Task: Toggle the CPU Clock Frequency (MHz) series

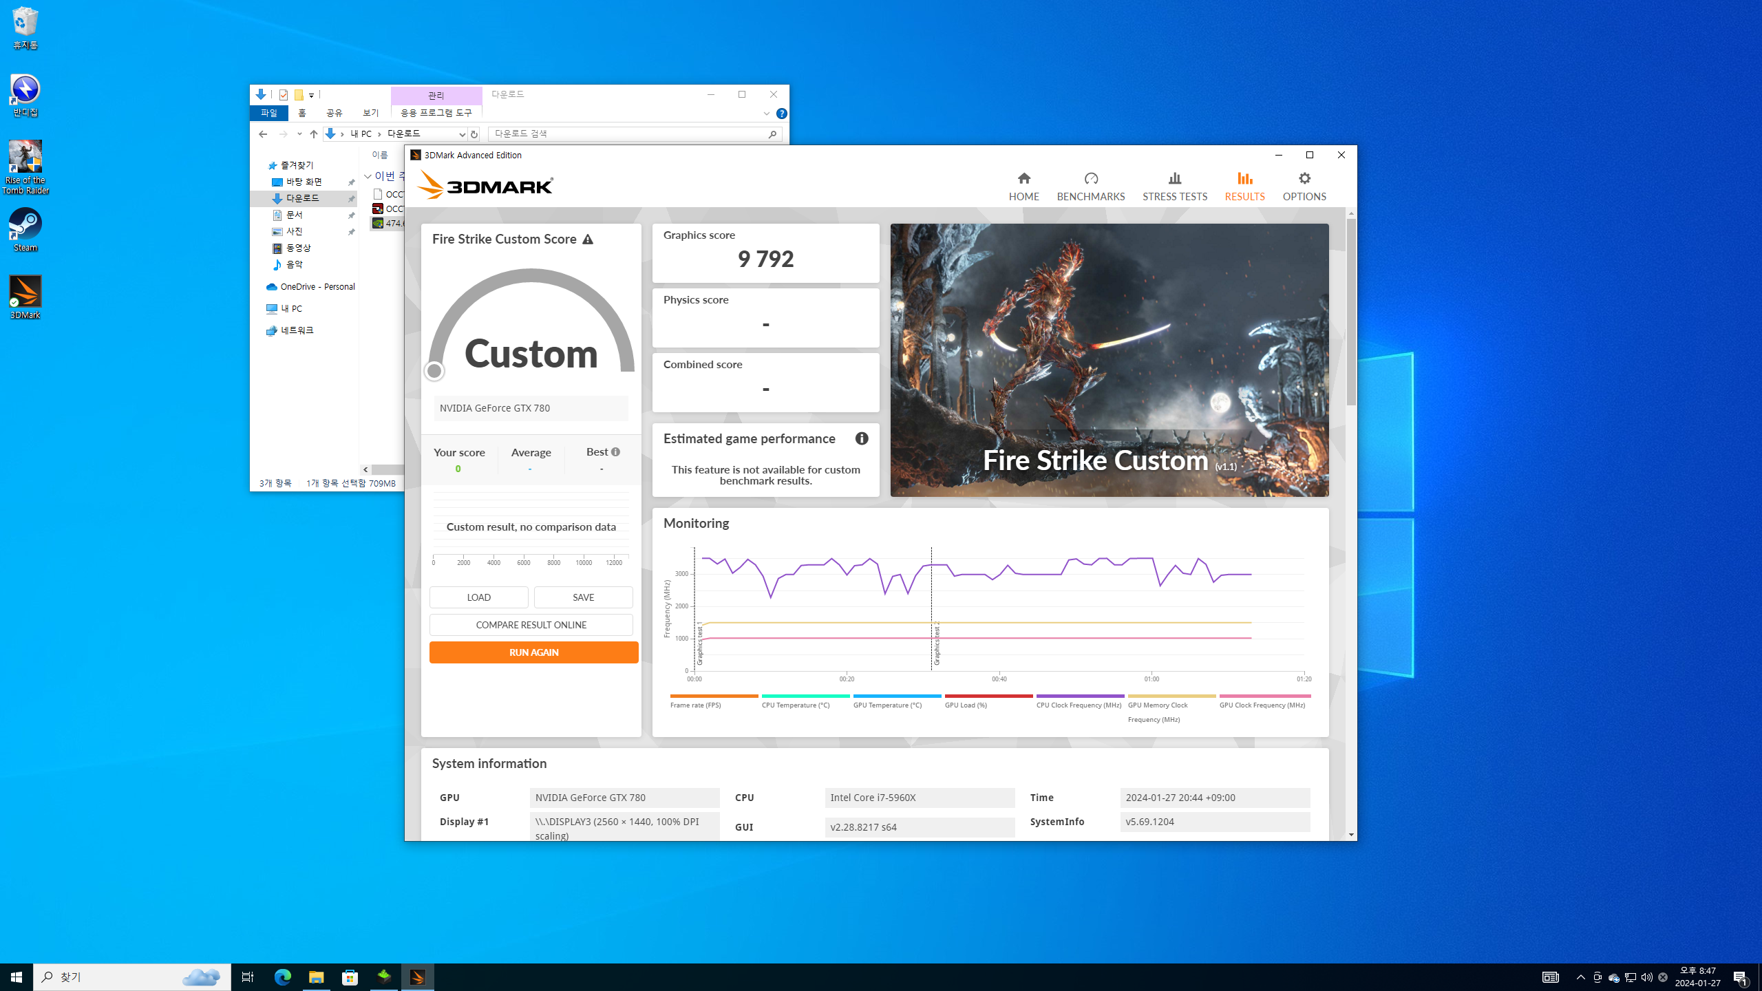Action: pos(1080,701)
